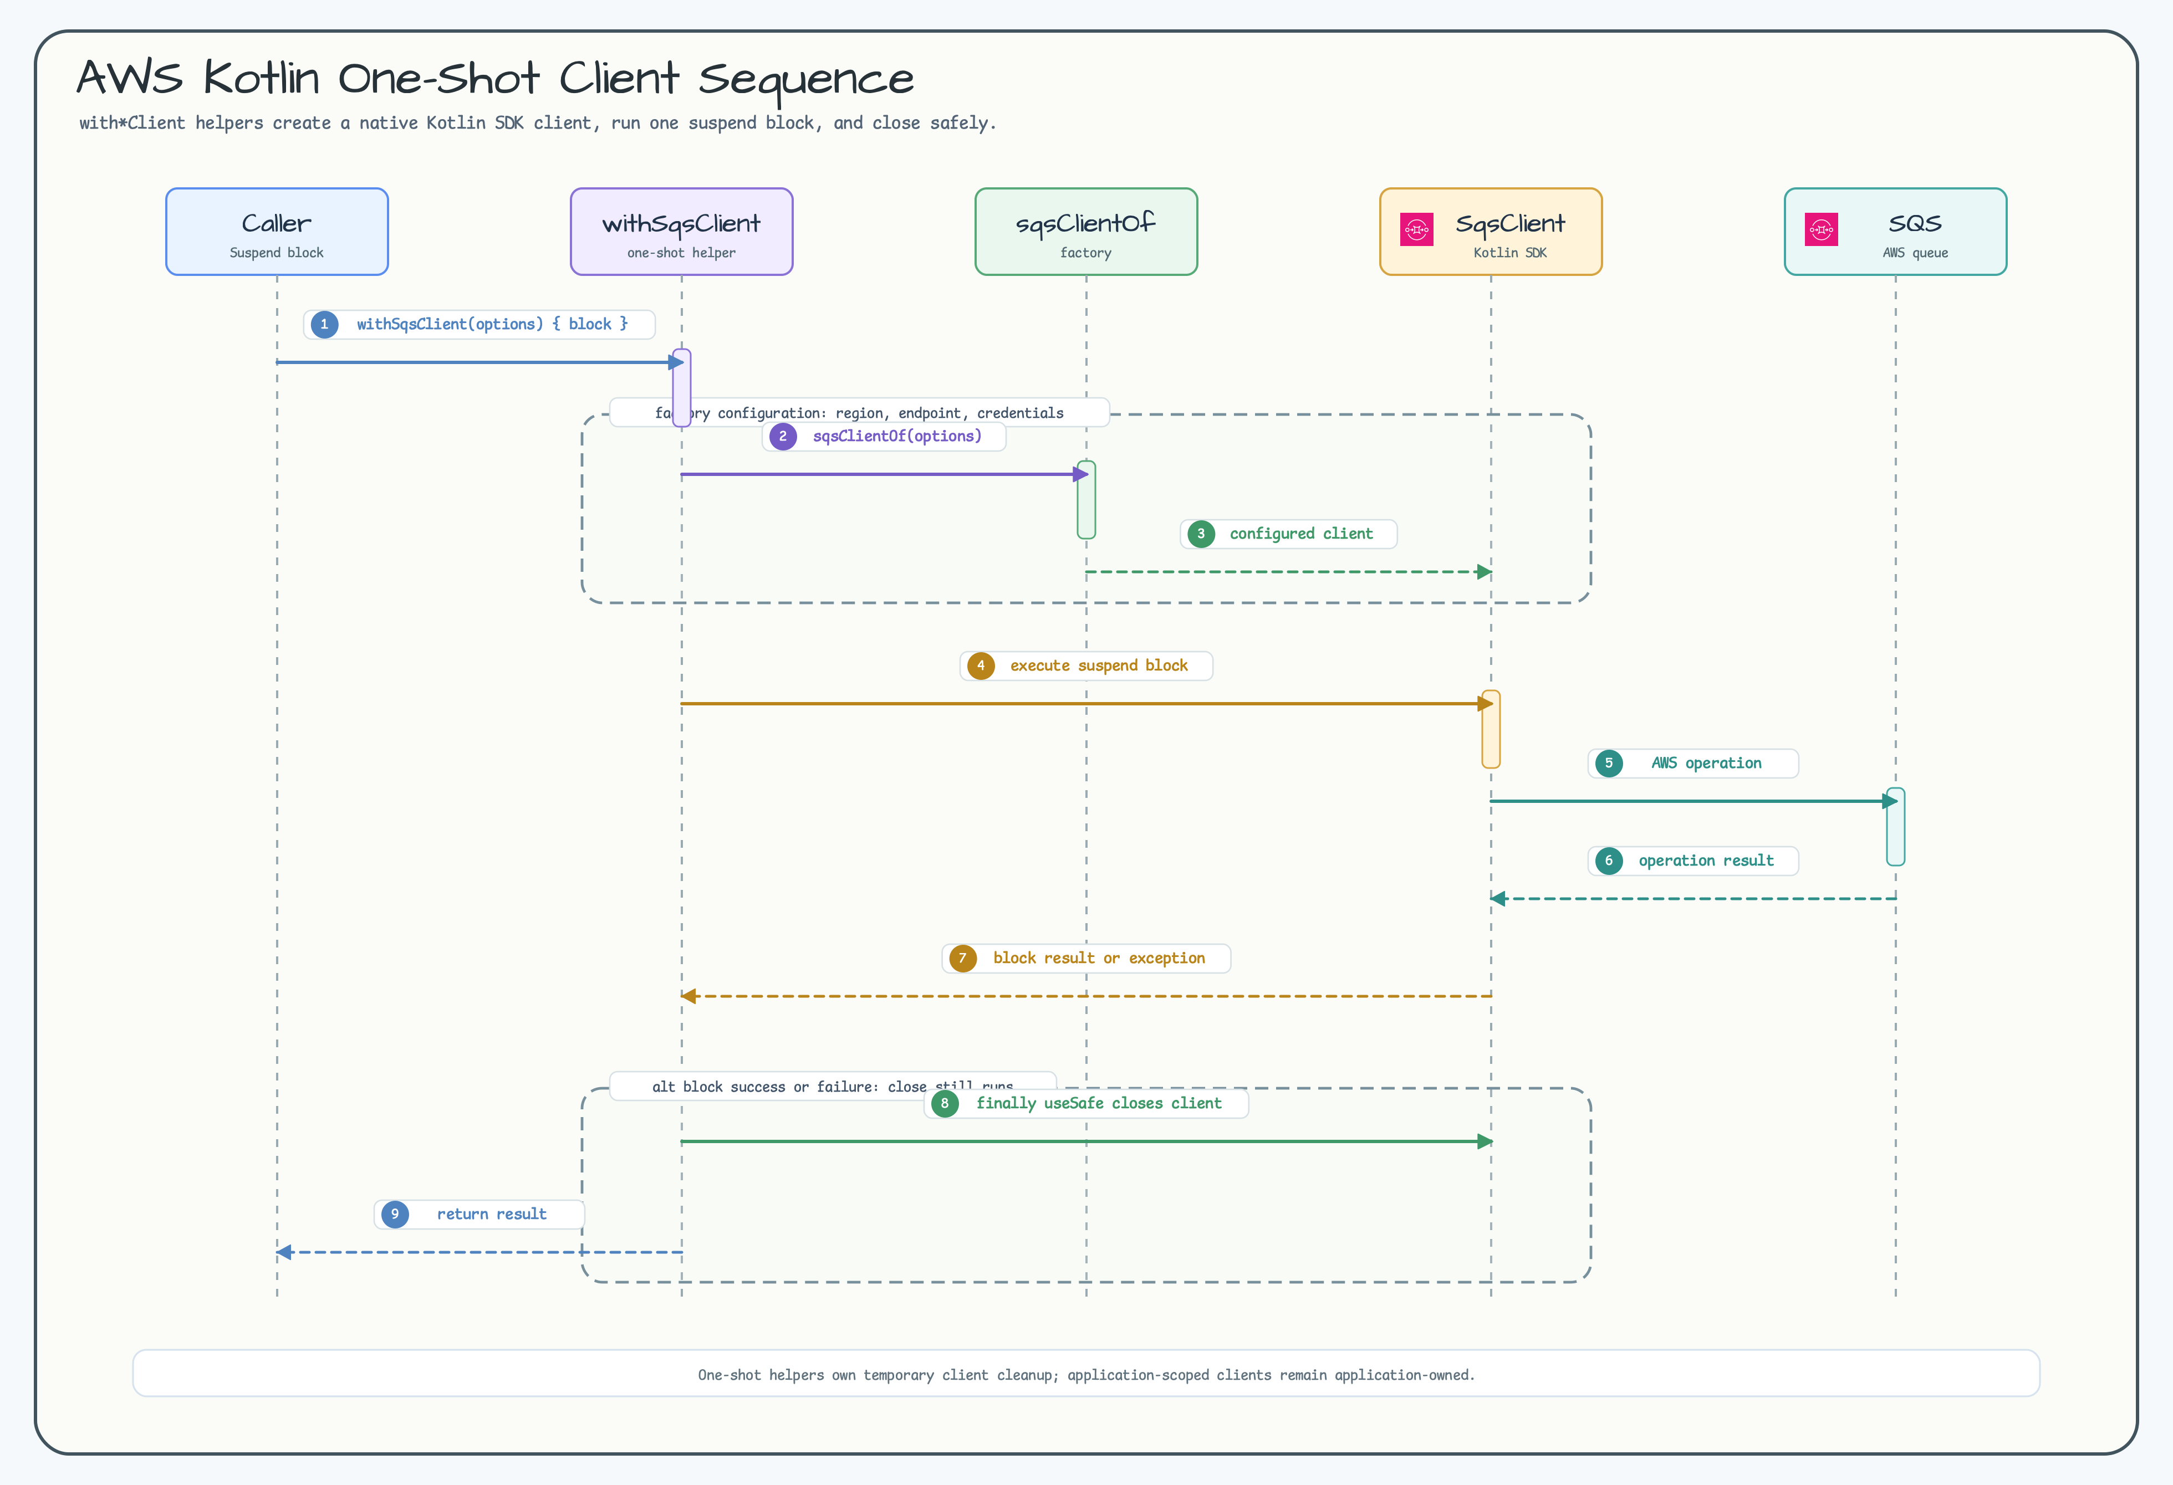Click the green activation bar on sqsClientOf lifeline

[x=1086, y=500]
